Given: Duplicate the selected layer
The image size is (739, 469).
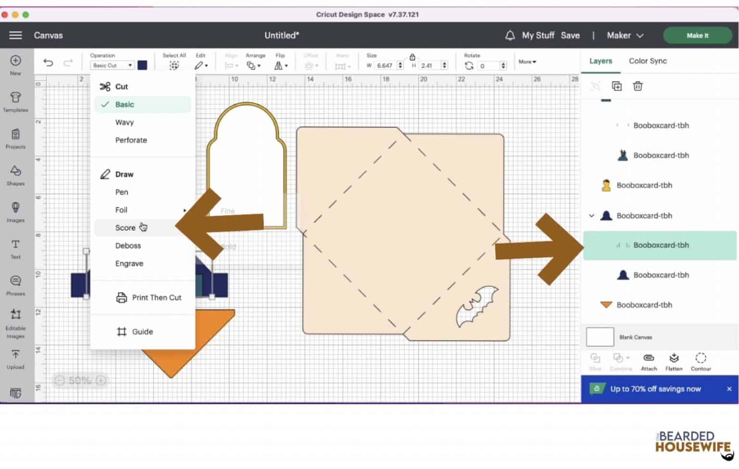Looking at the screenshot, I should [616, 86].
